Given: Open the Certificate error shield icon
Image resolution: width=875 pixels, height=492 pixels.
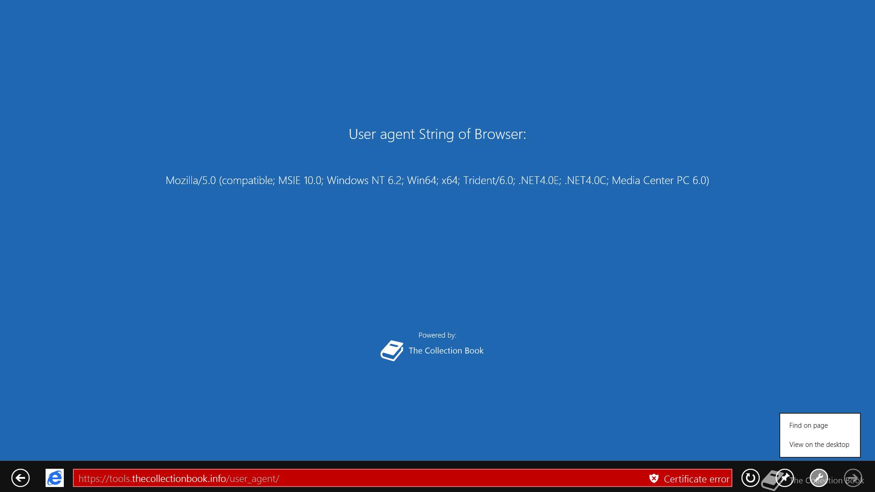Looking at the screenshot, I should [x=654, y=478].
